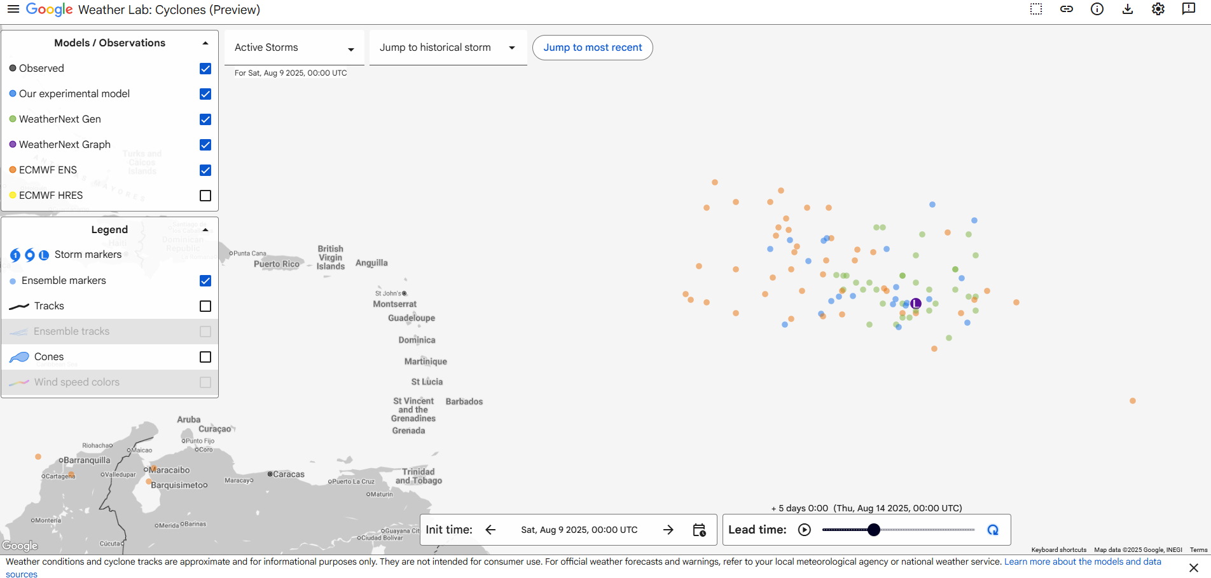Viewport: 1211px width, 578px height.
Task: Toggle the lead time loop icon
Action: click(x=993, y=530)
